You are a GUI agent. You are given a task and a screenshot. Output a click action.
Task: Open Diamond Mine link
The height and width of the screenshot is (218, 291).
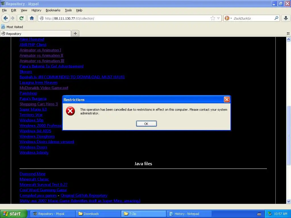pyautogui.click(x=32, y=174)
